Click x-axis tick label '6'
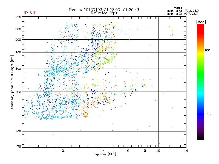Viewport: 219px width, 164px height. [128, 151]
